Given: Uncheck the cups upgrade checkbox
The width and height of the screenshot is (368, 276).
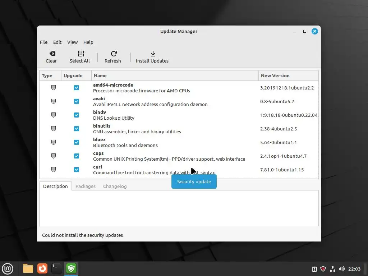Looking at the screenshot, I should pyautogui.click(x=77, y=156).
